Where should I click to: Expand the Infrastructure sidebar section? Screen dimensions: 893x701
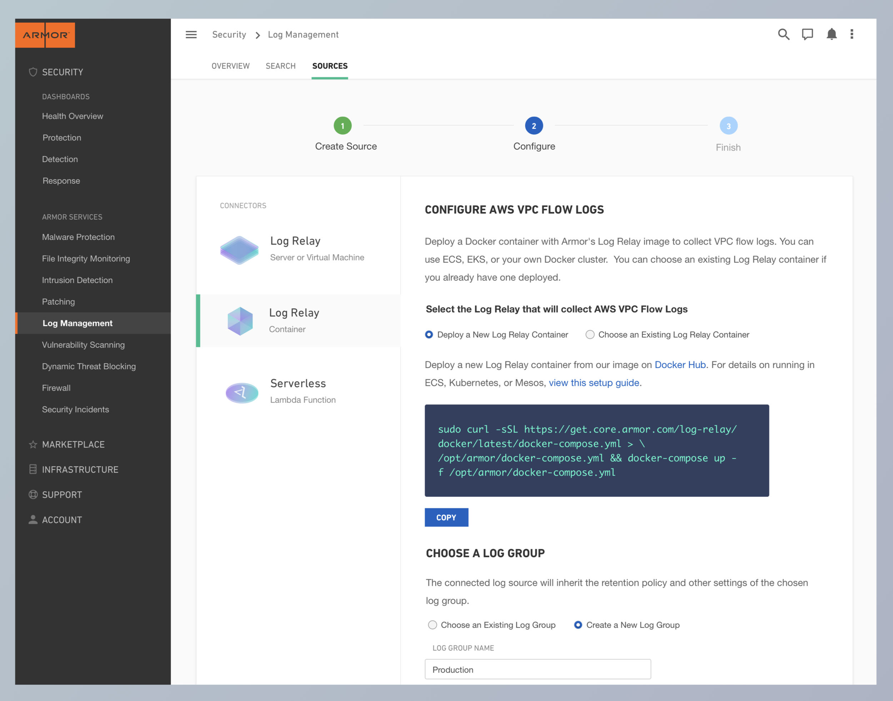click(x=80, y=469)
